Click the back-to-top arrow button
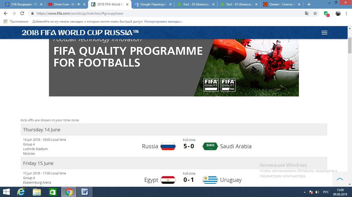 pos(340,179)
